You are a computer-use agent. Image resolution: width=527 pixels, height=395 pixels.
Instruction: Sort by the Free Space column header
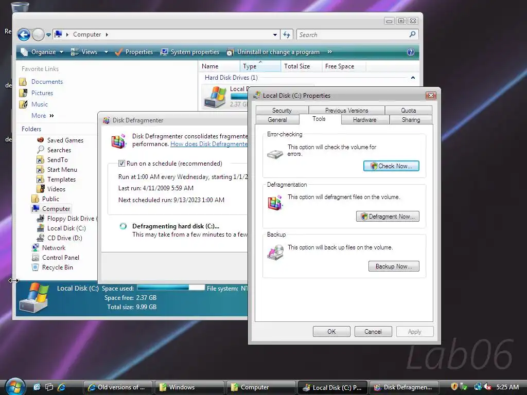pyautogui.click(x=343, y=66)
